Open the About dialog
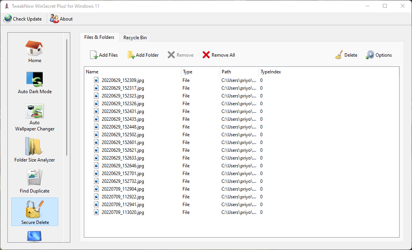This screenshot has height=250, width=412. coord(61,19)
